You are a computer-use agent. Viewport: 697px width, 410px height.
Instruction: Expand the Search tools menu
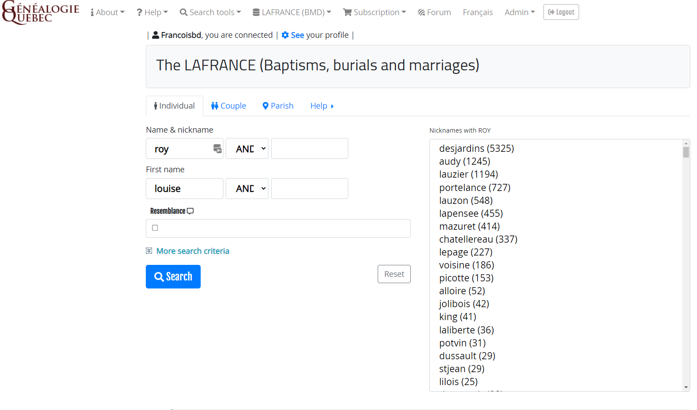[210, 12]
